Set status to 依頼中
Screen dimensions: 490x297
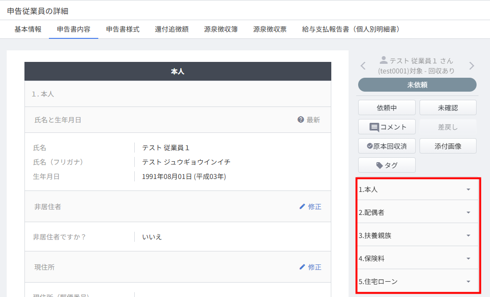pos(386,107)
